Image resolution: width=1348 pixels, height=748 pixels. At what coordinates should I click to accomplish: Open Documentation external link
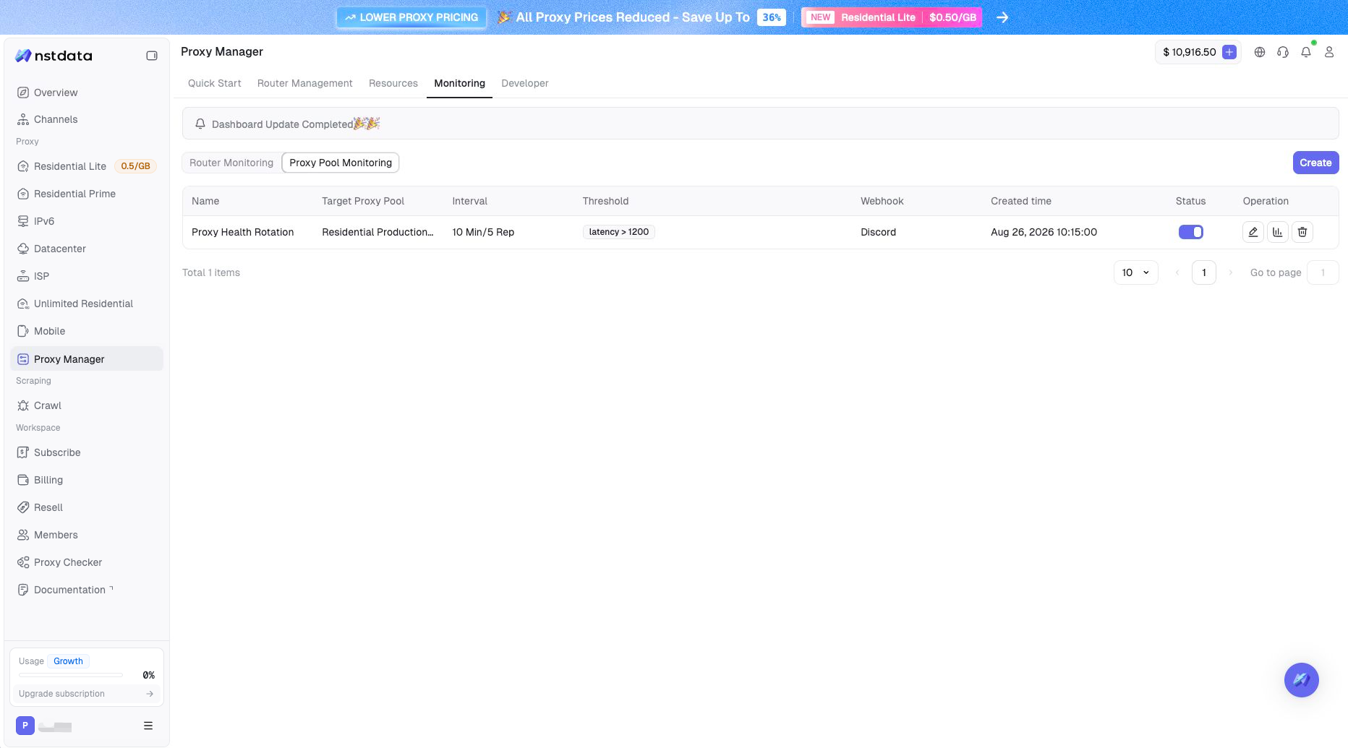(87, 590)
